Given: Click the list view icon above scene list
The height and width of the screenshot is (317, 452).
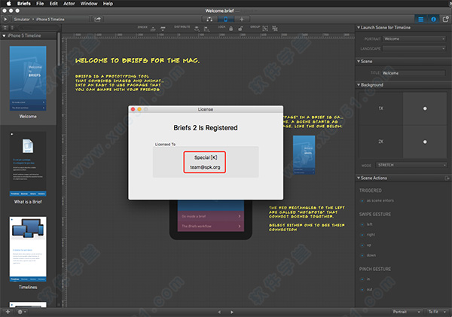Looking at the screenshot, I should click(x=12, y=28).
